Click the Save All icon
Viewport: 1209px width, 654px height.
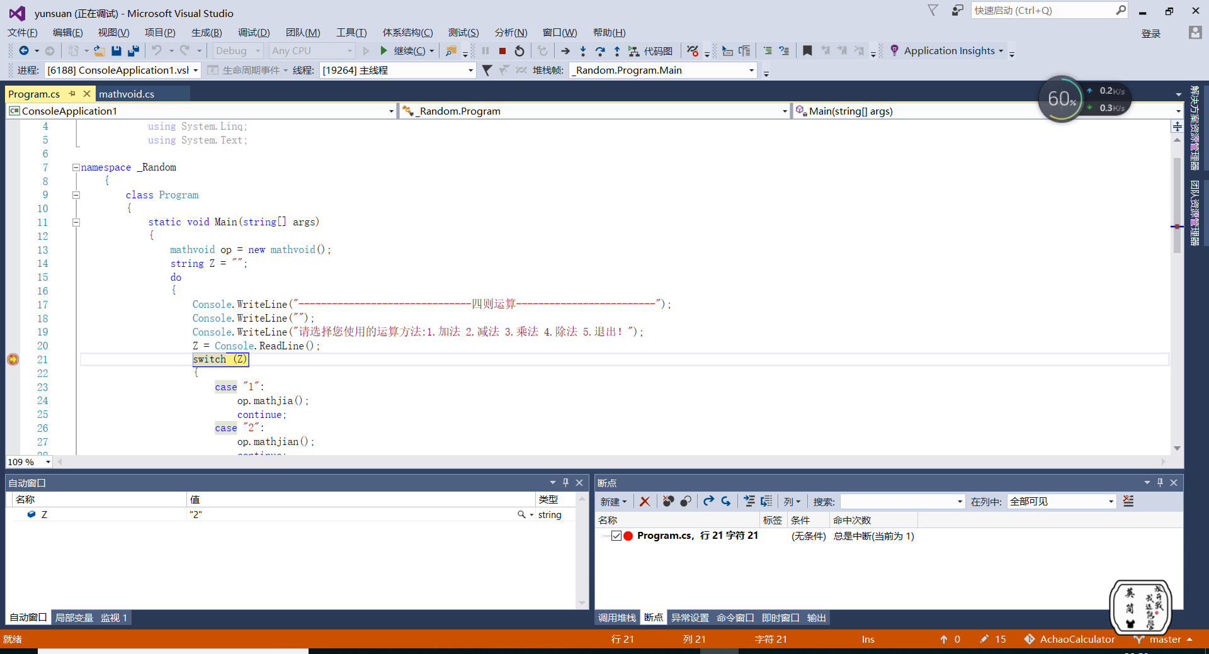[x=133, y=51]
